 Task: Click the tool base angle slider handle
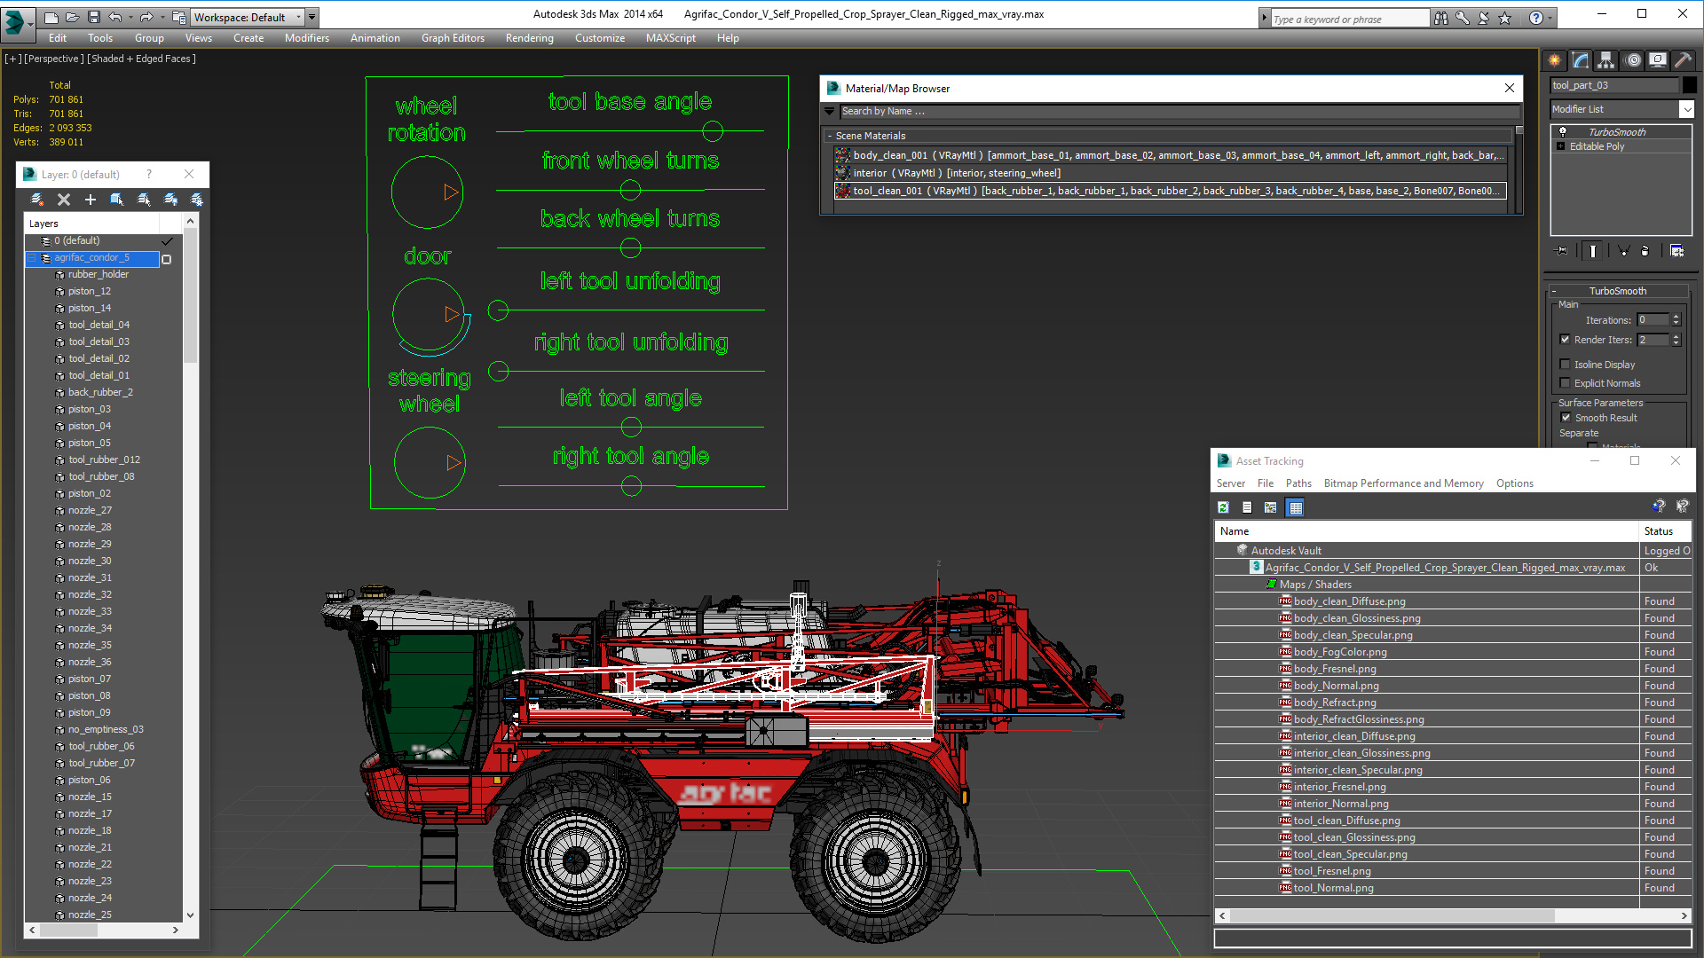coord(713,132)
